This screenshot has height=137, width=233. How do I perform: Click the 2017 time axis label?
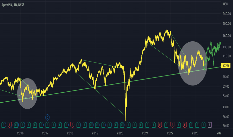pyautogui.click(x=45, y=133)
